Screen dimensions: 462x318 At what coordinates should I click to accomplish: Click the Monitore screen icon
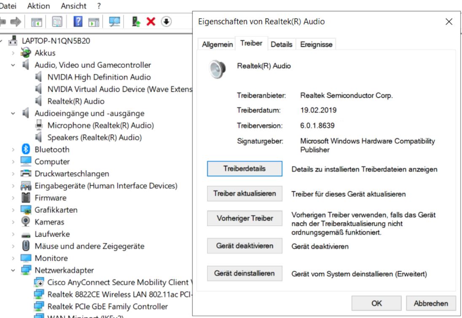pos(26,258)
